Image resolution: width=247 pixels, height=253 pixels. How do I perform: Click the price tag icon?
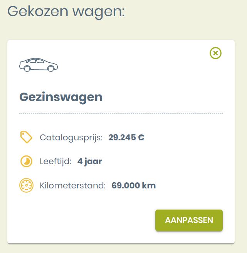[26, 137]
